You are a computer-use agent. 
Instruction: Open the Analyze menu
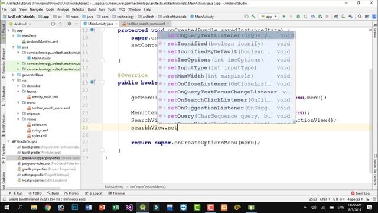pyautogui.click(x=63, y=9)
